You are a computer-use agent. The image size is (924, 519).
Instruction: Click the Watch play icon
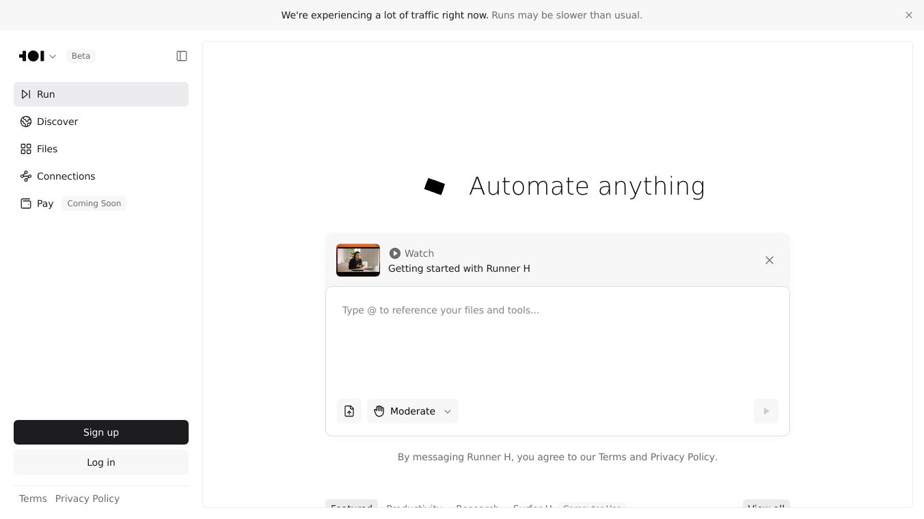395,253
